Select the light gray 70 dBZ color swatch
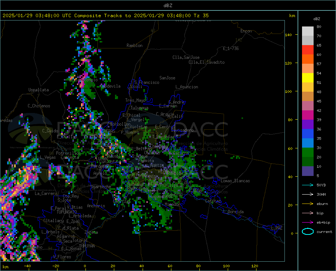 (x=308, y=31)
